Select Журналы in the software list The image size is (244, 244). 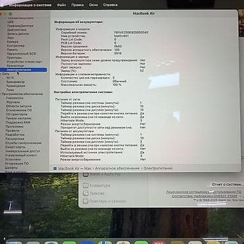coord(13,102)
